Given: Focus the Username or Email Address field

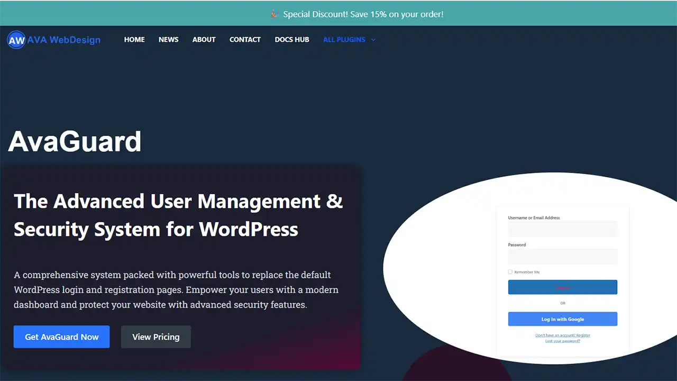Looking at the screenshot, I should (562, 229).
